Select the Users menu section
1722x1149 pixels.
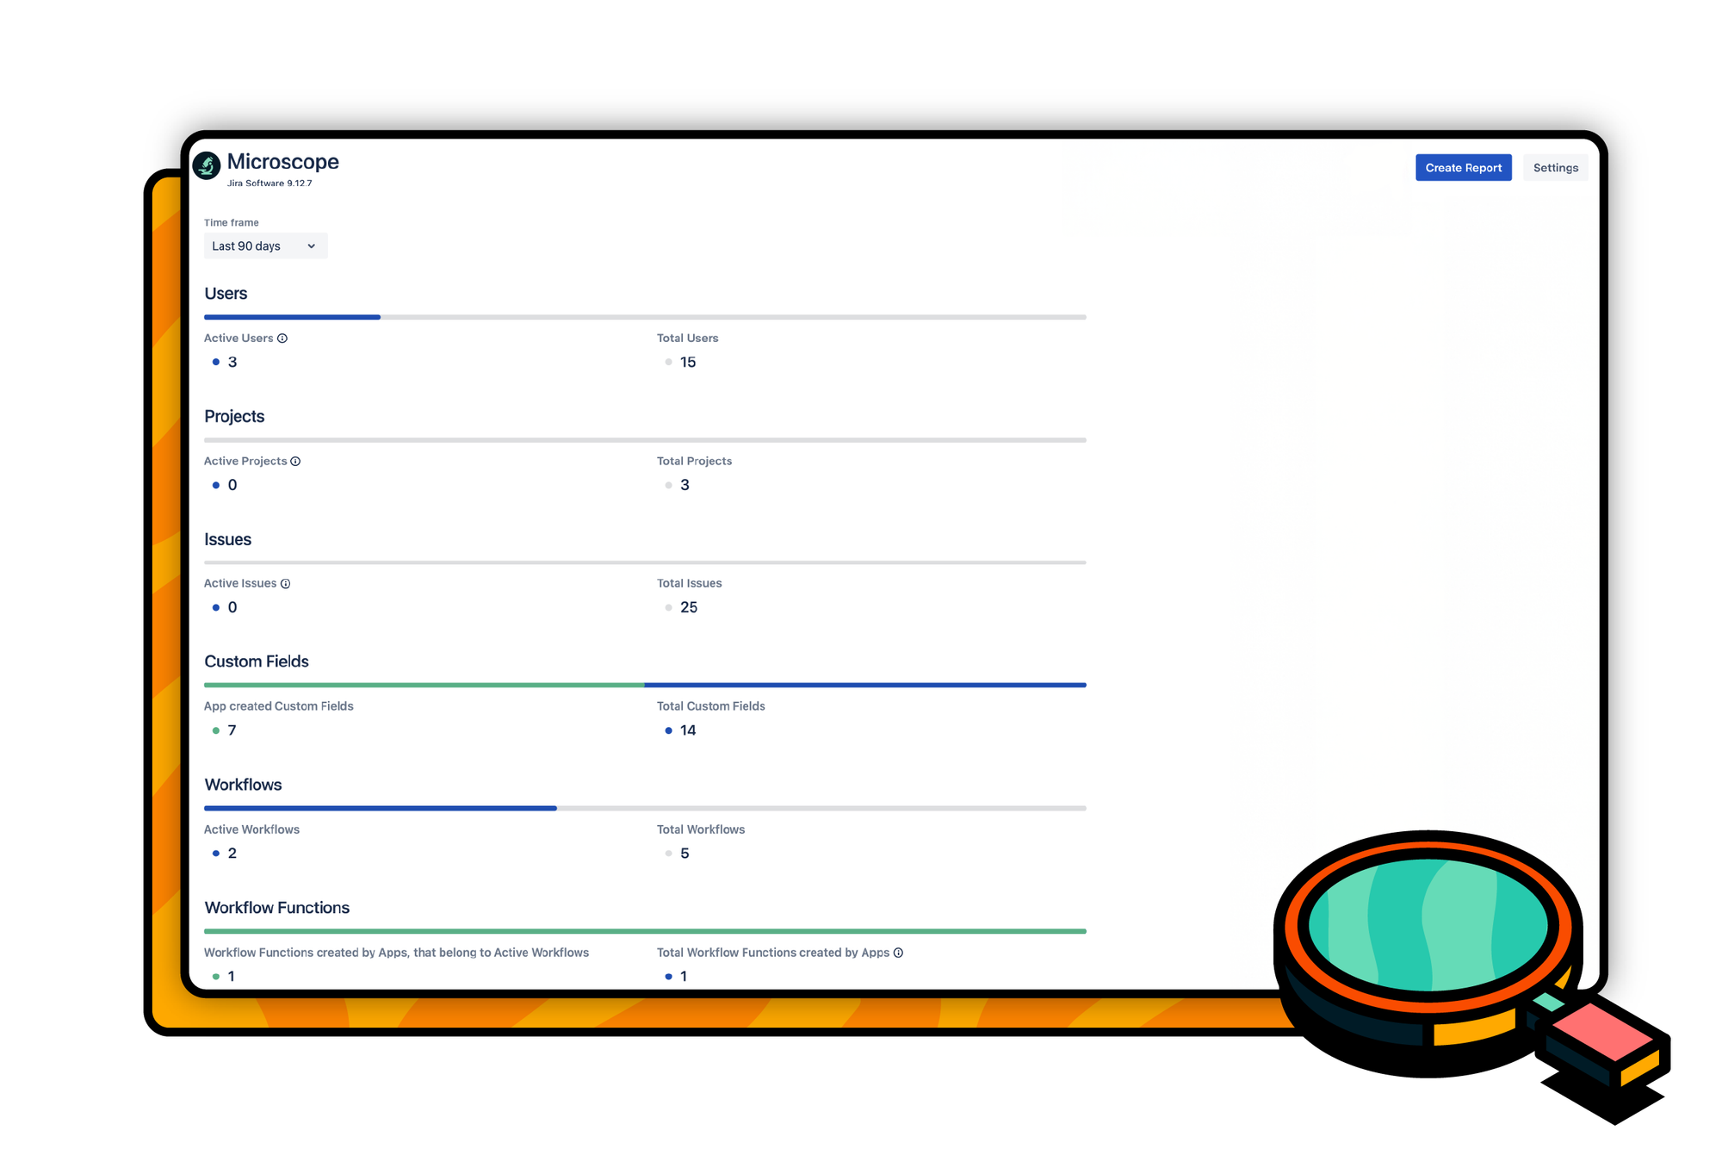point(224,294)
